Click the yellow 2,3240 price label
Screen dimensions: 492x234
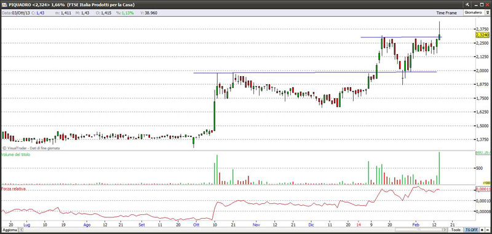(x=483, y=35)
